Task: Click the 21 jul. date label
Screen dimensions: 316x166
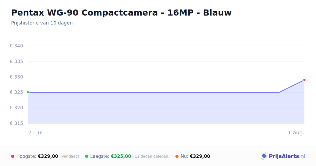Action: [x=36, y=133]
